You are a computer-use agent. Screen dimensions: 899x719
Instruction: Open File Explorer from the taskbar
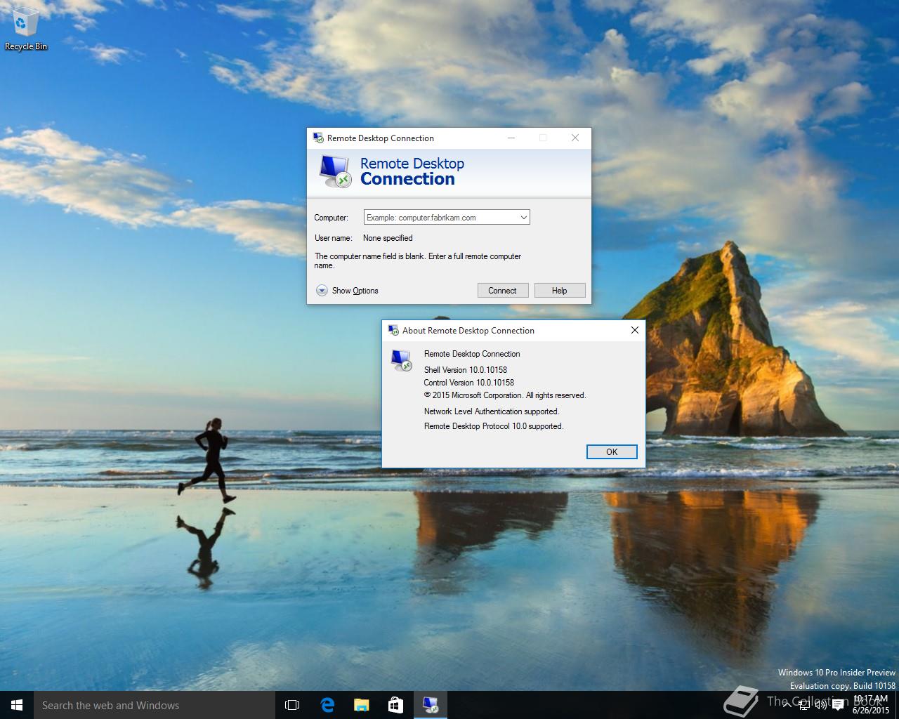click(362, 705)
